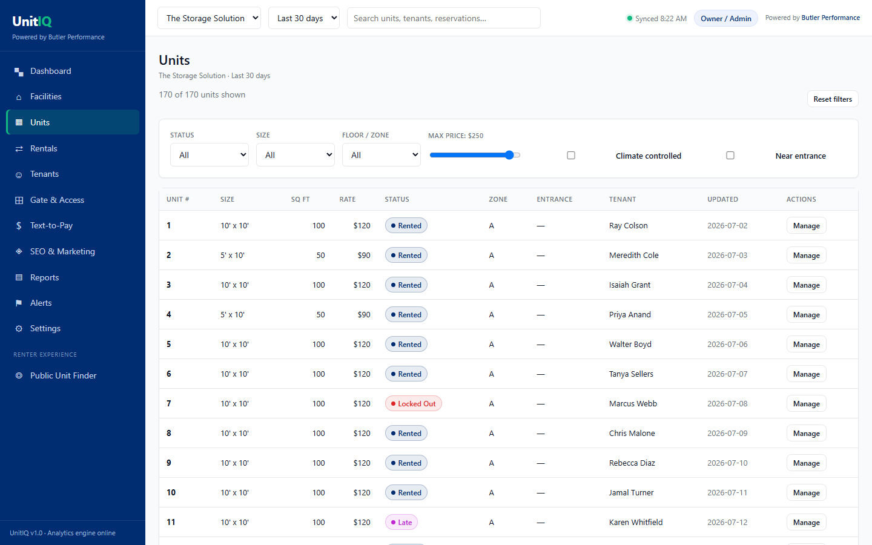Viewport: 872px width, 545px height.
Task: Click tenant name Chris Malone
Action: pos(632,434)
